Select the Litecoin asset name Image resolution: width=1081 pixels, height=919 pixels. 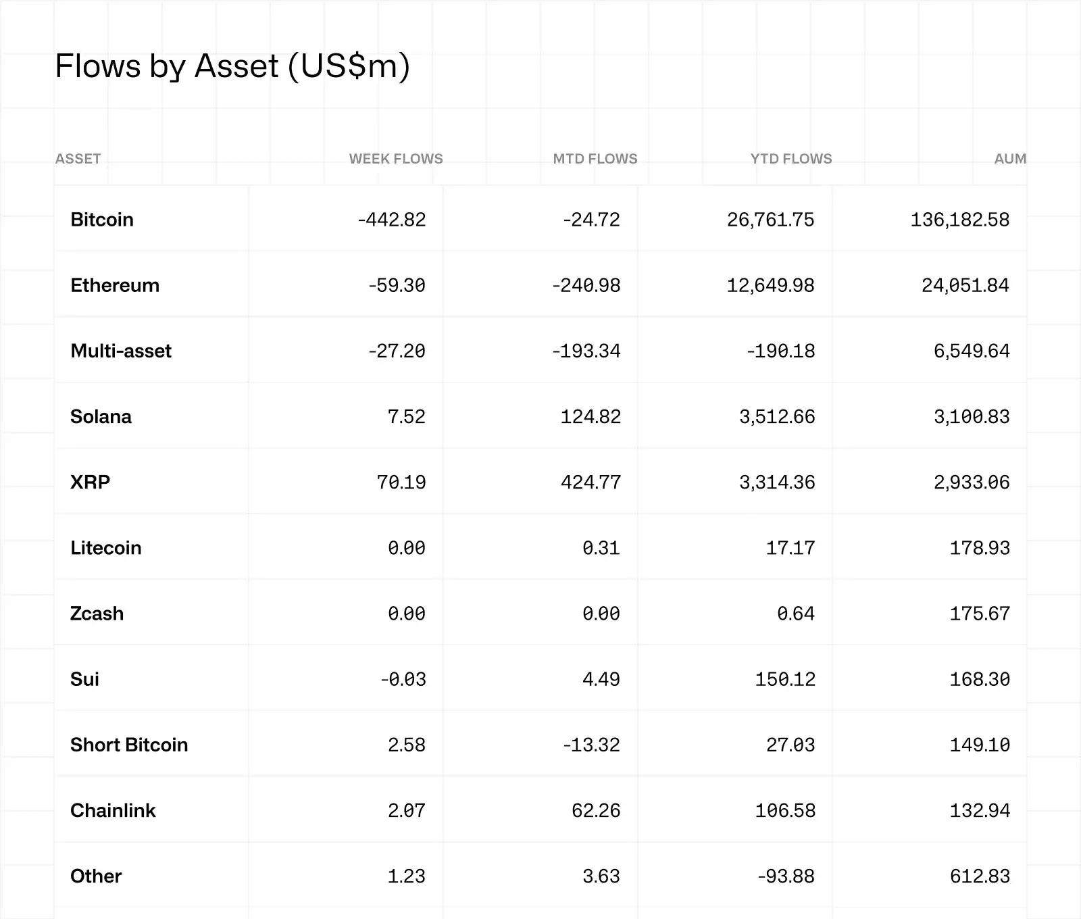coord(106,547)
